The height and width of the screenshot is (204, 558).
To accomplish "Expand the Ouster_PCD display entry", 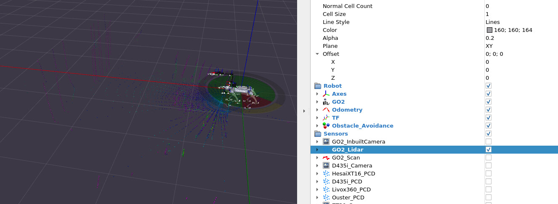I will tap(317, 198).
